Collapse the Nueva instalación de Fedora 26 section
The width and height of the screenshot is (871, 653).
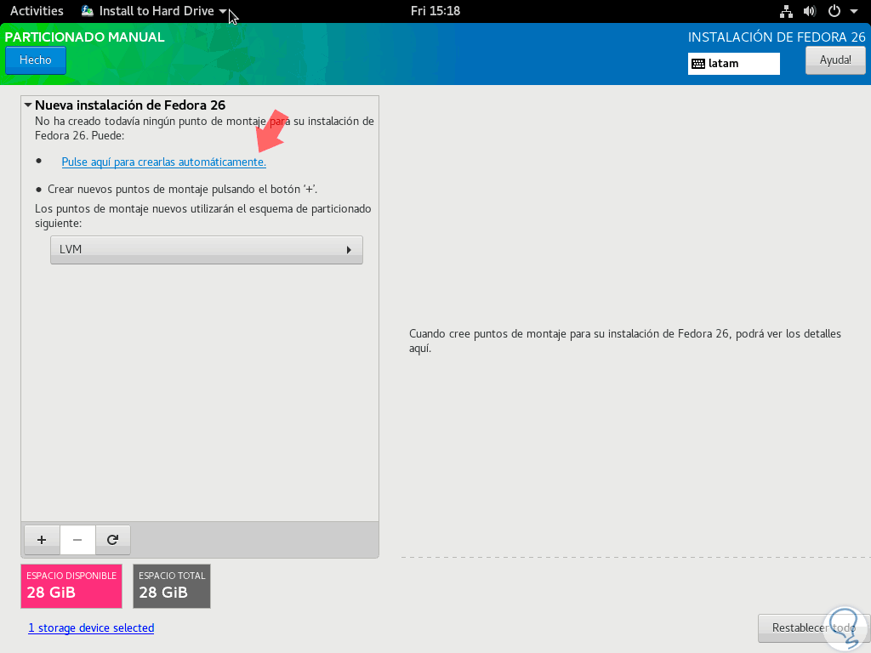click(x=28, y=105)
